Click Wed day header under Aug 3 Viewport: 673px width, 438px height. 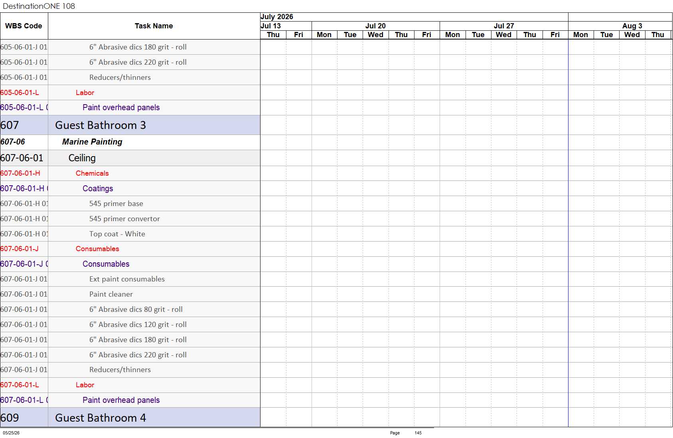click(632, 35)
